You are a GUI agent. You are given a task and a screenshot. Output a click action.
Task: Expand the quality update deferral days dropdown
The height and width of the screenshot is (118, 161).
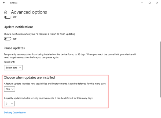click(x=9, y=103)
